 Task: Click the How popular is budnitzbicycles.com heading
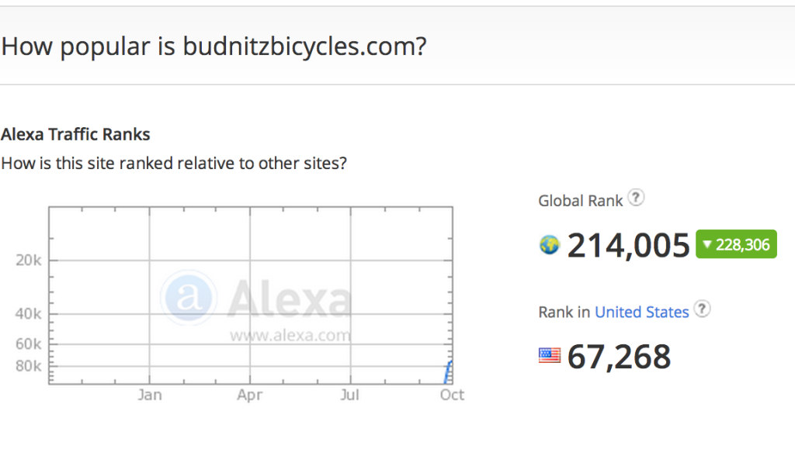point(214,47)
